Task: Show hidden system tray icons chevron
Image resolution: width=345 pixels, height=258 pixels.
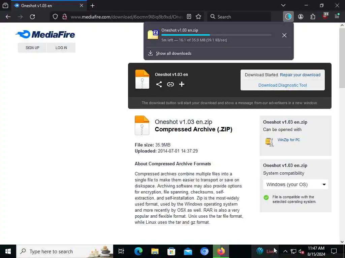Action: [285, 251]
